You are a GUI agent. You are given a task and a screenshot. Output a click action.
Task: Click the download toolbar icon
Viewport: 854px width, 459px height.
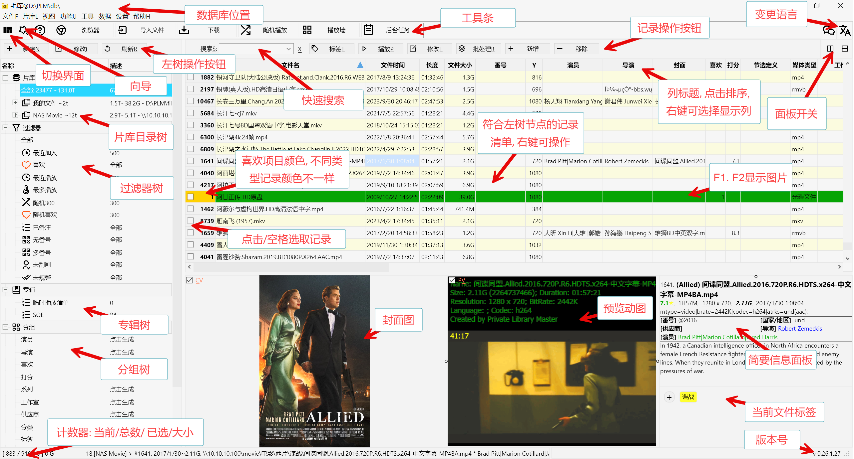[x=184, y=30]
